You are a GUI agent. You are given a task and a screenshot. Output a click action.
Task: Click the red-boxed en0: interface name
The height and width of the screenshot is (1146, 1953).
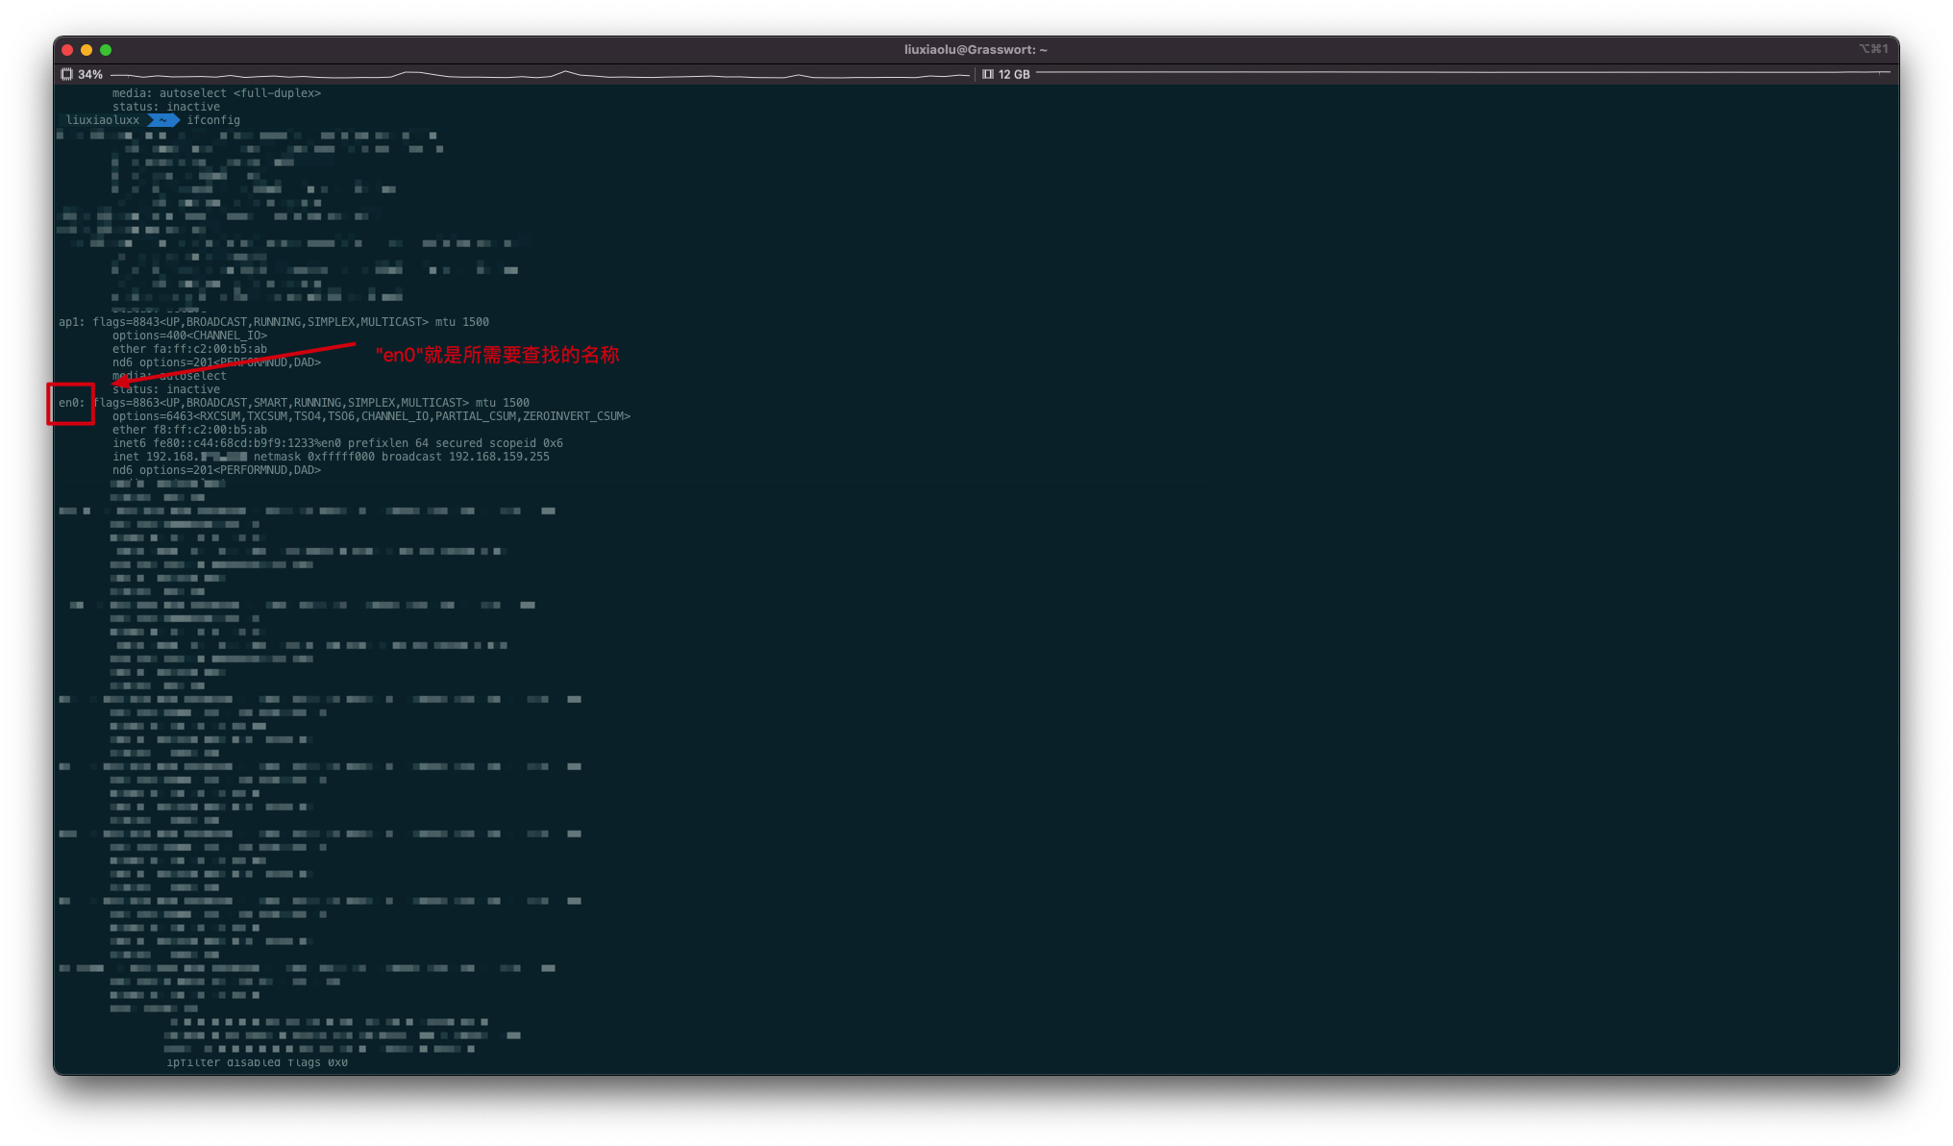click(x=71, y=403)
